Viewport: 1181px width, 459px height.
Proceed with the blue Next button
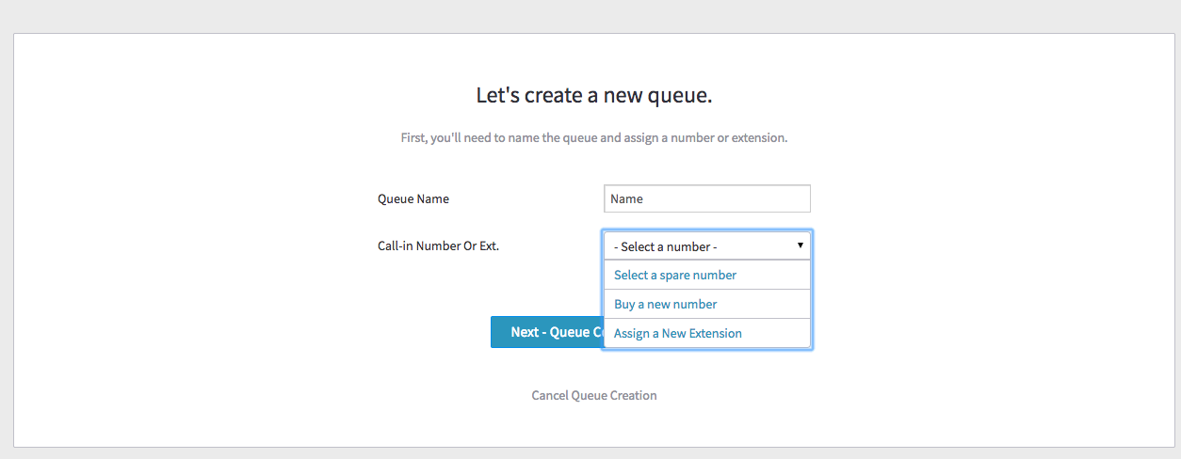[x=547, y=332]
